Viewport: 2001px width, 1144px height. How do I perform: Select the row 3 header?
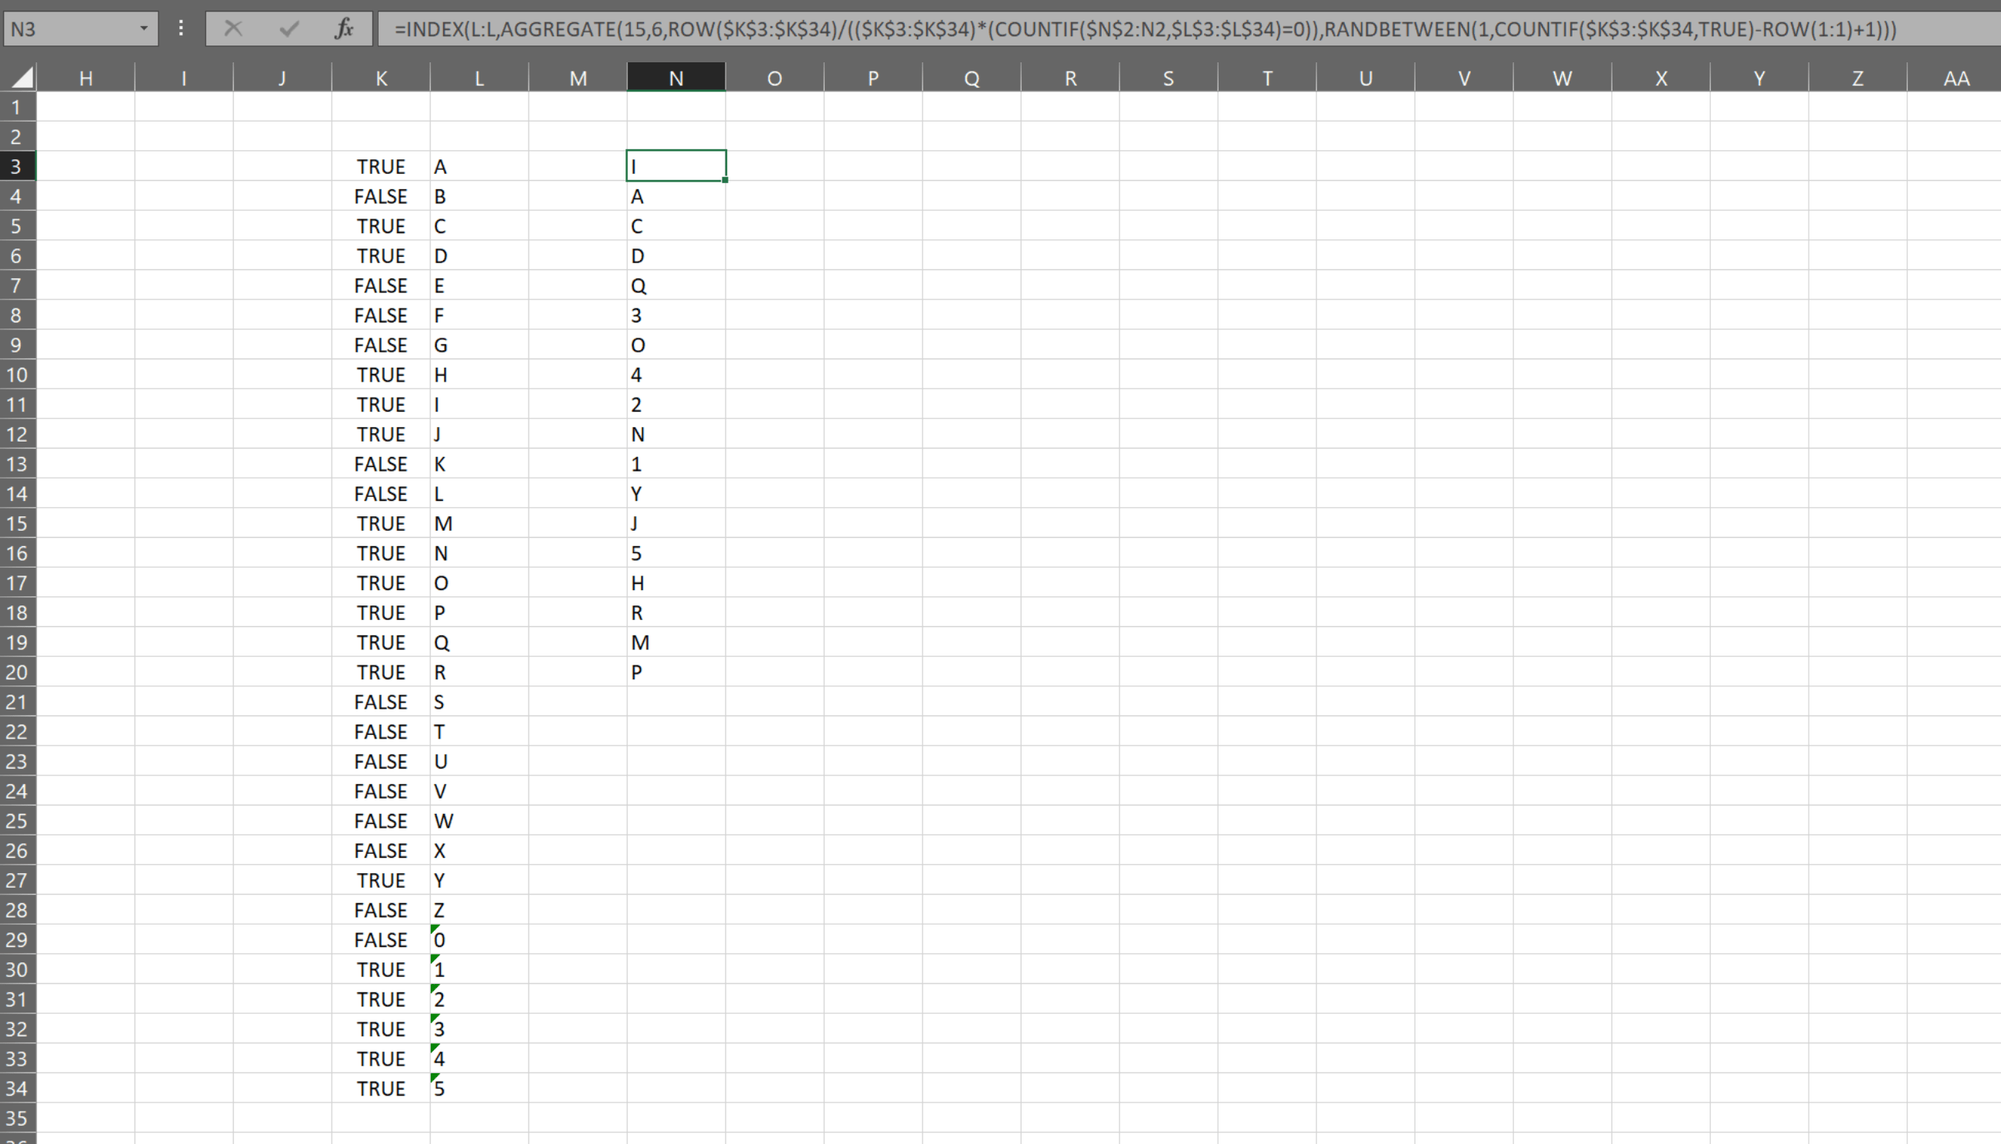click(16, 167)
